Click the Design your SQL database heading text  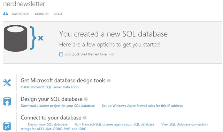pyautogui.click(x=52, y=99)
